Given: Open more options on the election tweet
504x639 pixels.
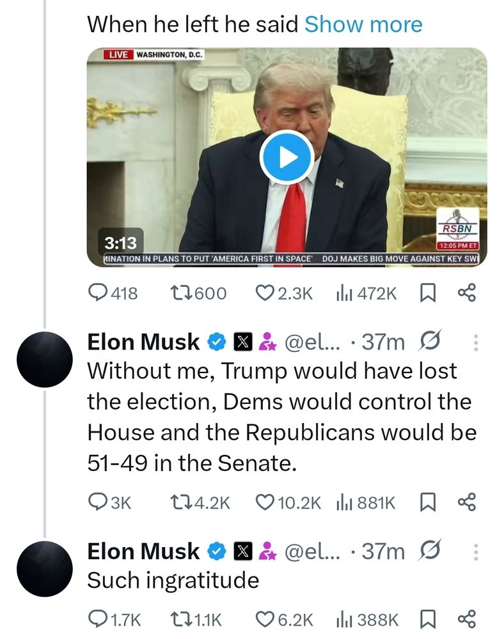Looking at the screenshot, I should pyautogui.click(x=475, y=343).
